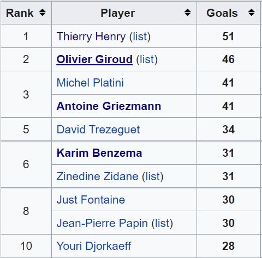
Task: Open Jean-Pierre Papin player page
Action: pos(102,223)
